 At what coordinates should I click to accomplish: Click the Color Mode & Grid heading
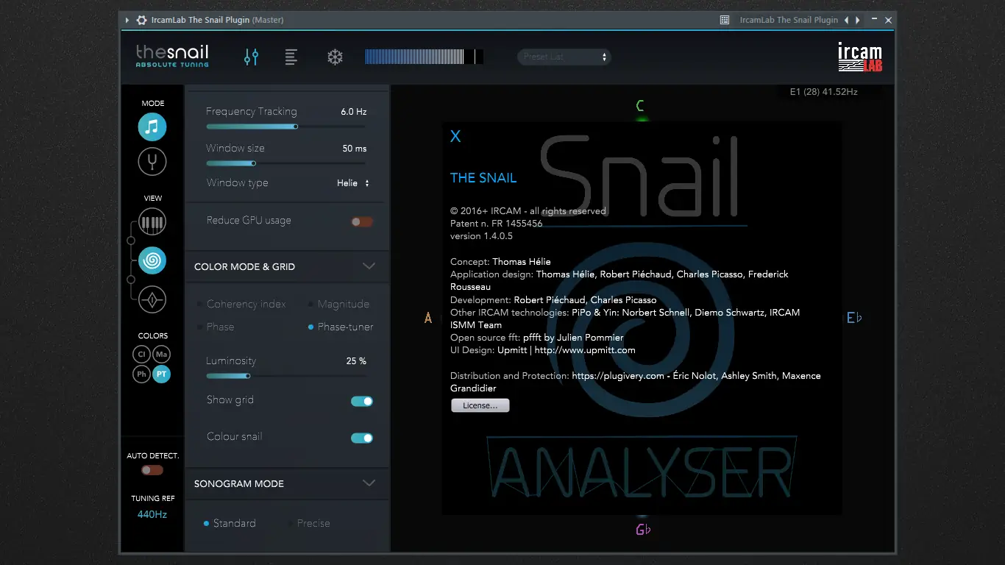point(244,267)
